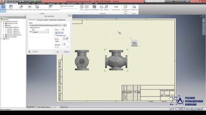The width and height of the screenshot is (206, 115).
Task: Click the Панель настройки option
Action: pos(67,6)
